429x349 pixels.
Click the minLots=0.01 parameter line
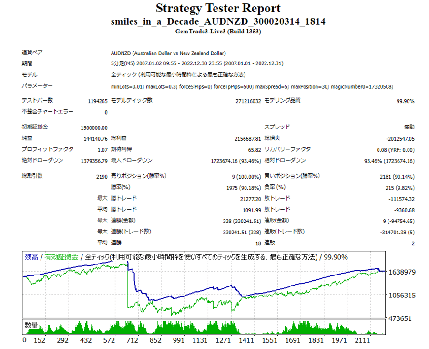coord(252,87)
